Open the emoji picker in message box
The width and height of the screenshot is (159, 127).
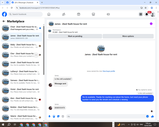pyautogui.click(x=147, y=117)
